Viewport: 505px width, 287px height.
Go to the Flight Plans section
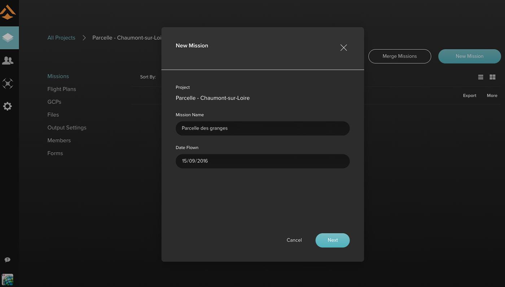[62, 89]
